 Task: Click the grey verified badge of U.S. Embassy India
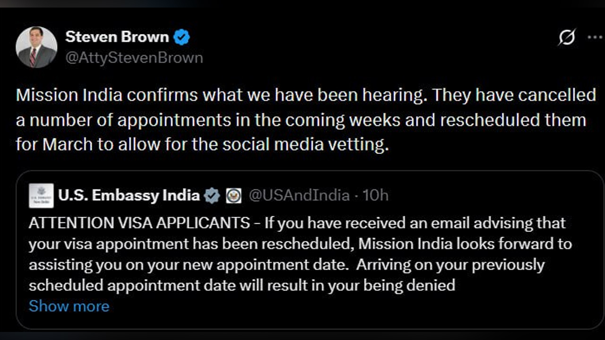pyautogui.click(x=212, y=195)
